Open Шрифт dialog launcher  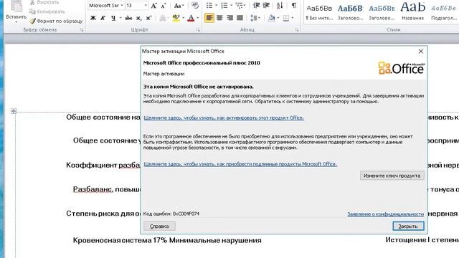click(x=198, y=30)
